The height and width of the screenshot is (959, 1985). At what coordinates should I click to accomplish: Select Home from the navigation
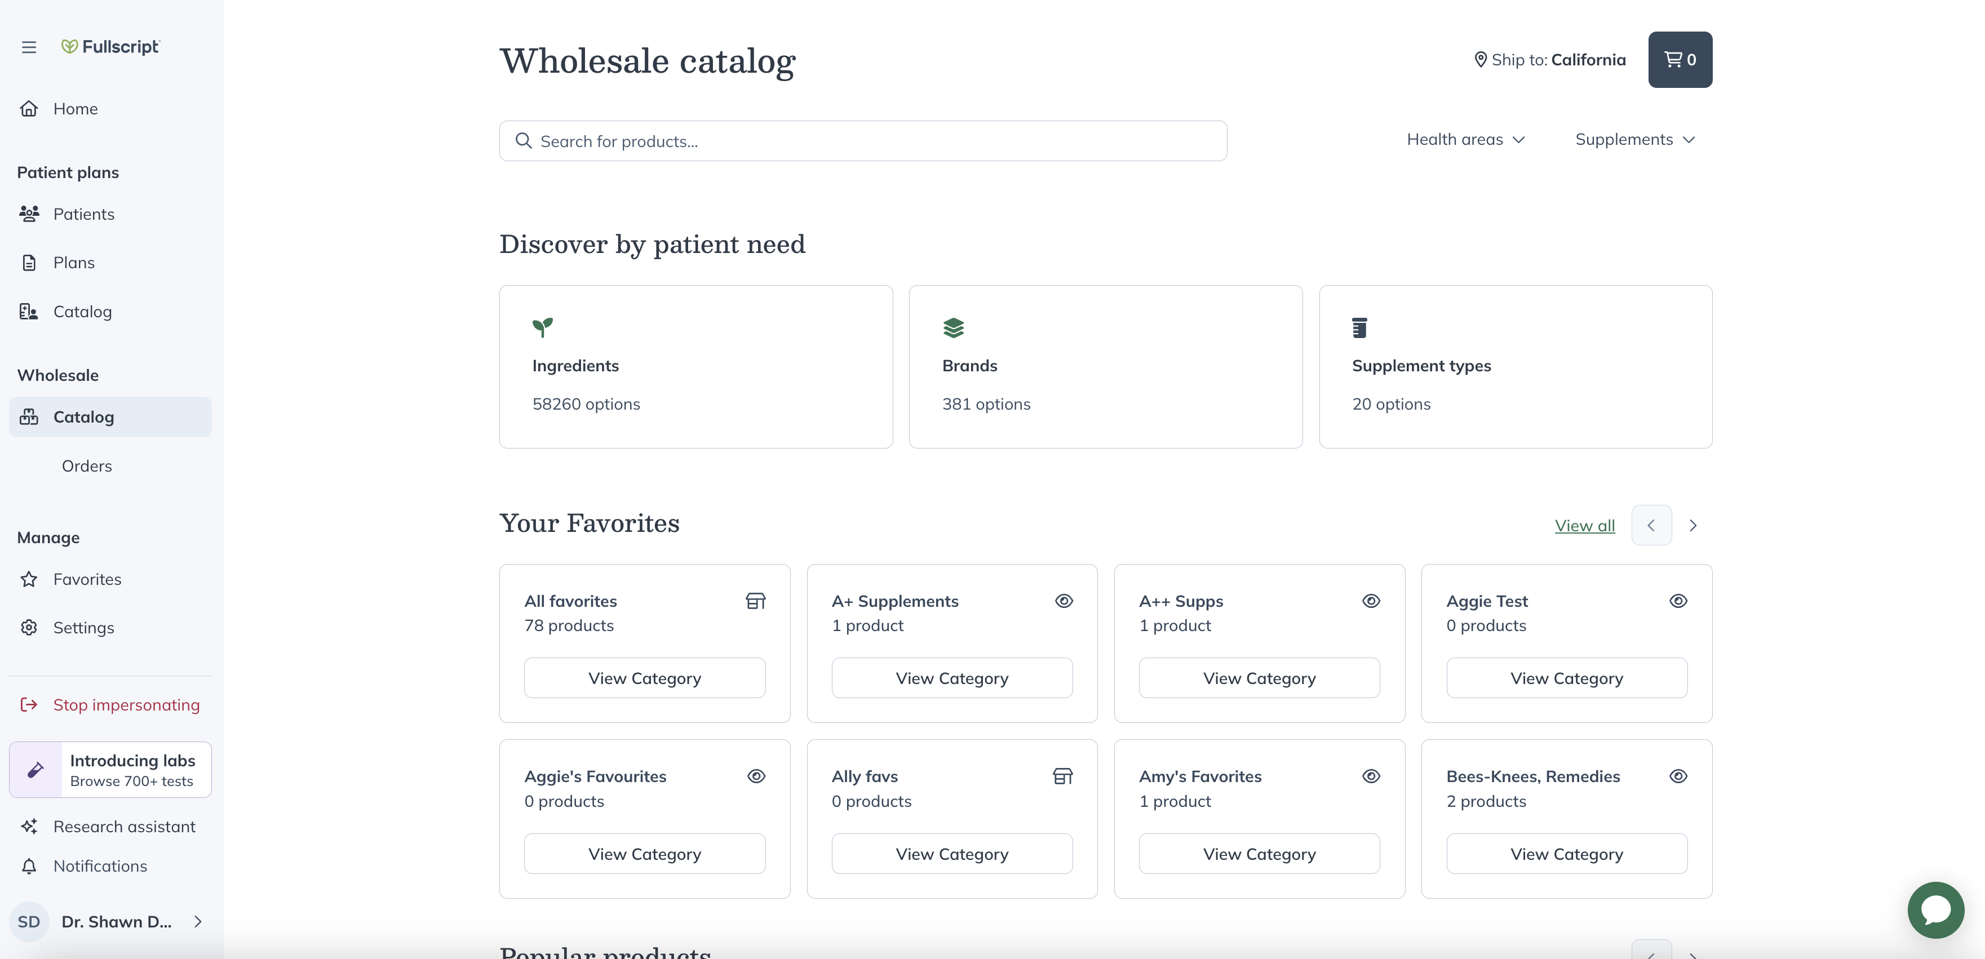pyautogui.click(x=75, y=108)
